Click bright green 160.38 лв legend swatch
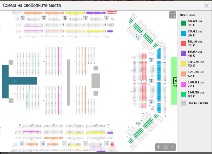212x154 pixels. tap(183, 94)
